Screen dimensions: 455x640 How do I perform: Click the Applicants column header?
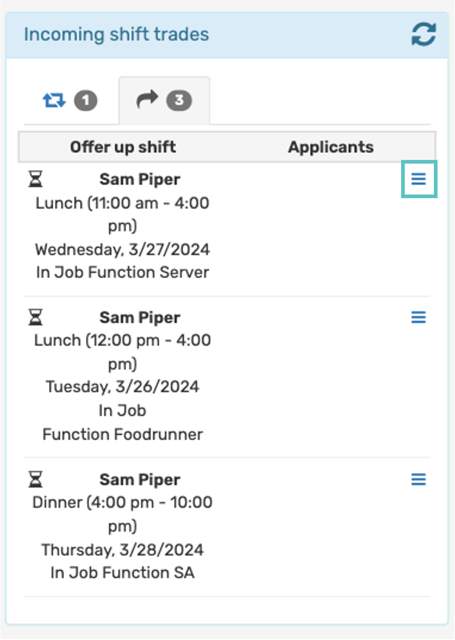coord(331,147)
